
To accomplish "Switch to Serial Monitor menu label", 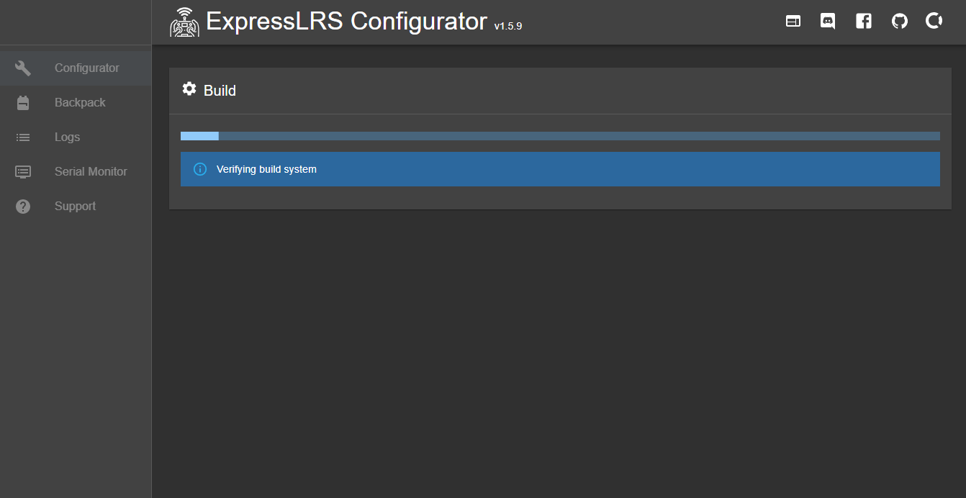I will pyautogui.click(x=91, y=172).
